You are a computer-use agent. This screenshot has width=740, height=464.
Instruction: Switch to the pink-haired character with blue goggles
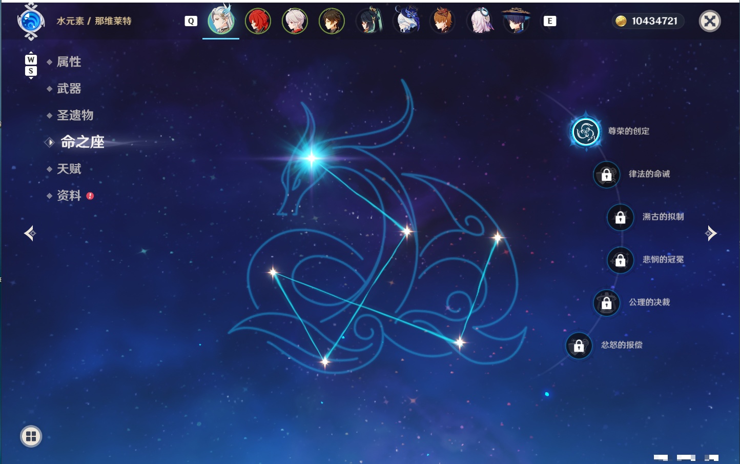click(x=480, y=21)
